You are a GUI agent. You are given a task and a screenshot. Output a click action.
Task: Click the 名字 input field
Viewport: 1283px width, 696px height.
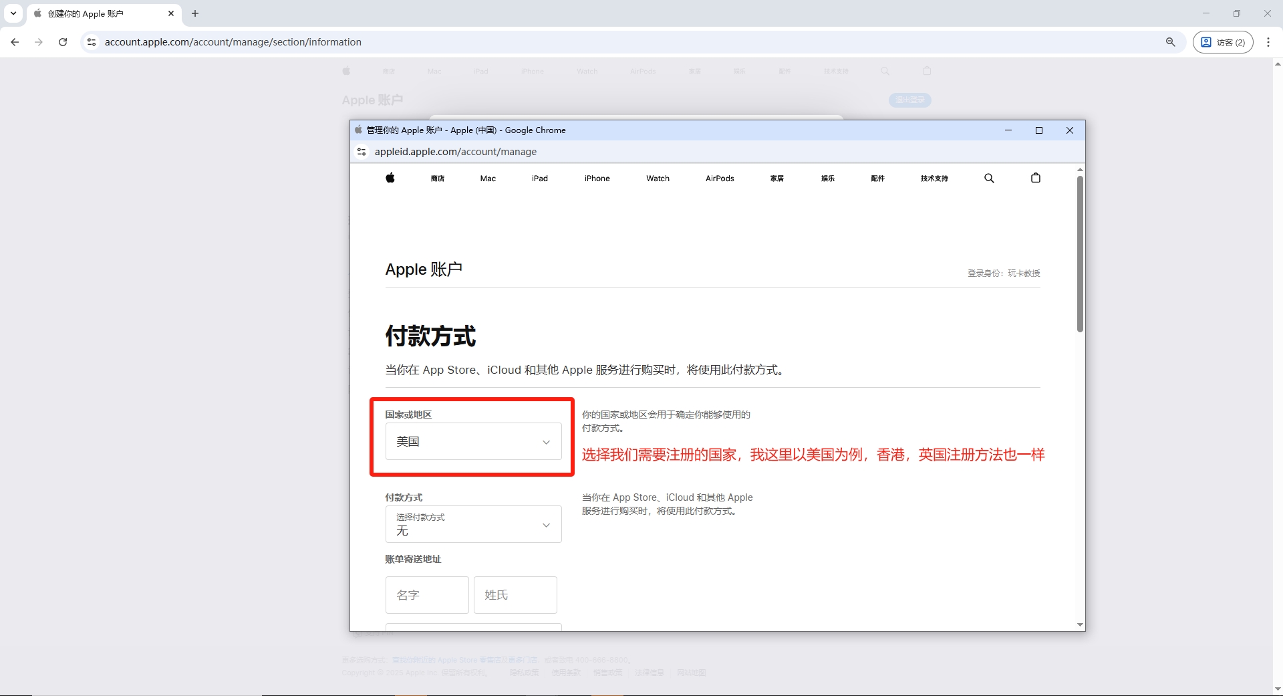click(427, 595)
